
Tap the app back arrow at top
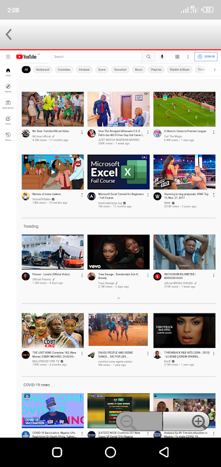coord(9,34)
